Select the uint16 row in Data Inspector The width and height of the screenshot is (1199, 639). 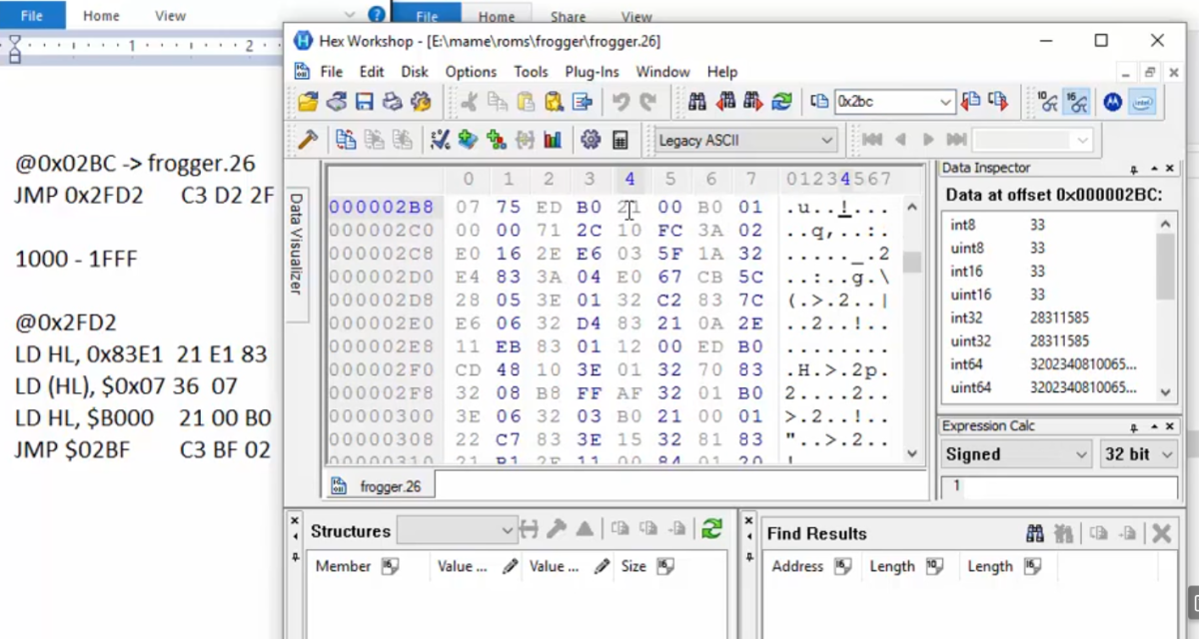tap(1049, 295)
